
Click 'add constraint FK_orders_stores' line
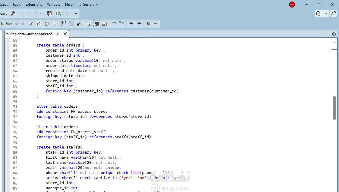pyautogui.click(x=72, y=112)
